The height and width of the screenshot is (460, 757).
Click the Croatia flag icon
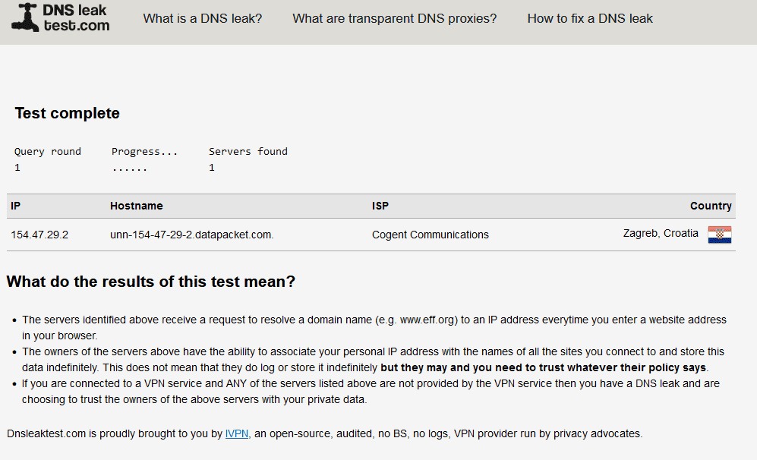click(x=719, y=235)
